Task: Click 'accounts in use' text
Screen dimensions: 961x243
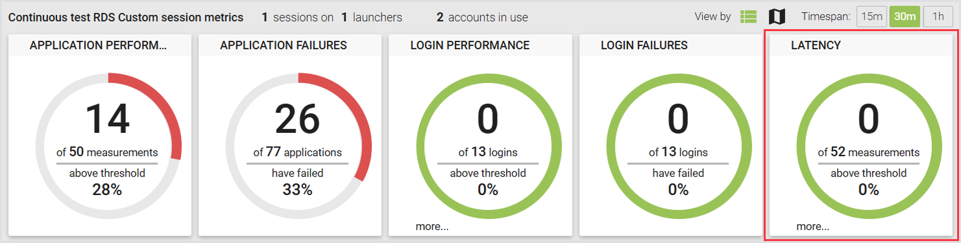Action: pyautogui.click(x=482, y=17)
